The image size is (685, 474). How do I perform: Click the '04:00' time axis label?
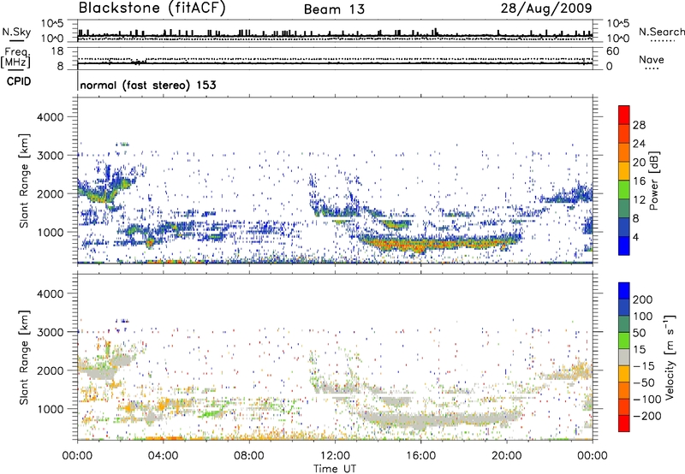[164, 456]
